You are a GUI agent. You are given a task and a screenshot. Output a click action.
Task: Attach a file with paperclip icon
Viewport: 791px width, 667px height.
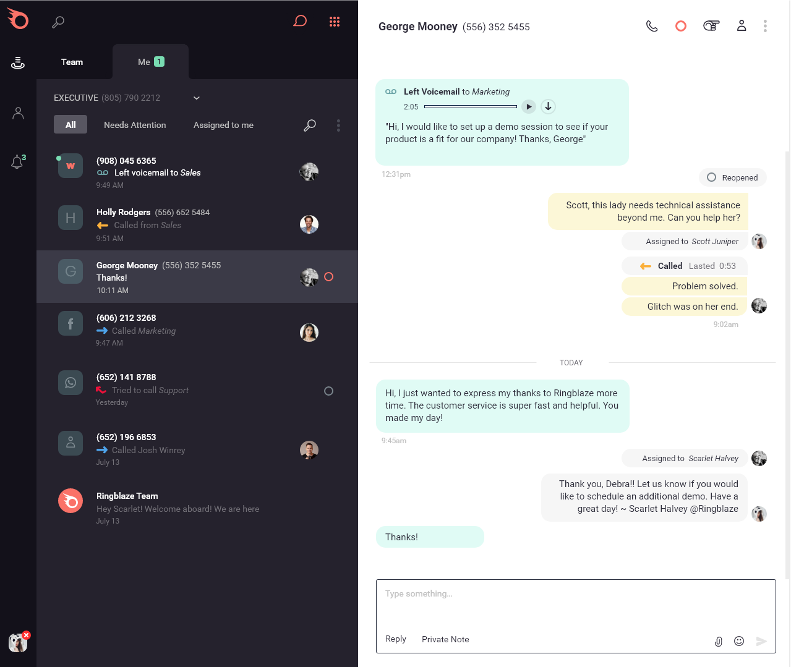[x=718, y=641]
